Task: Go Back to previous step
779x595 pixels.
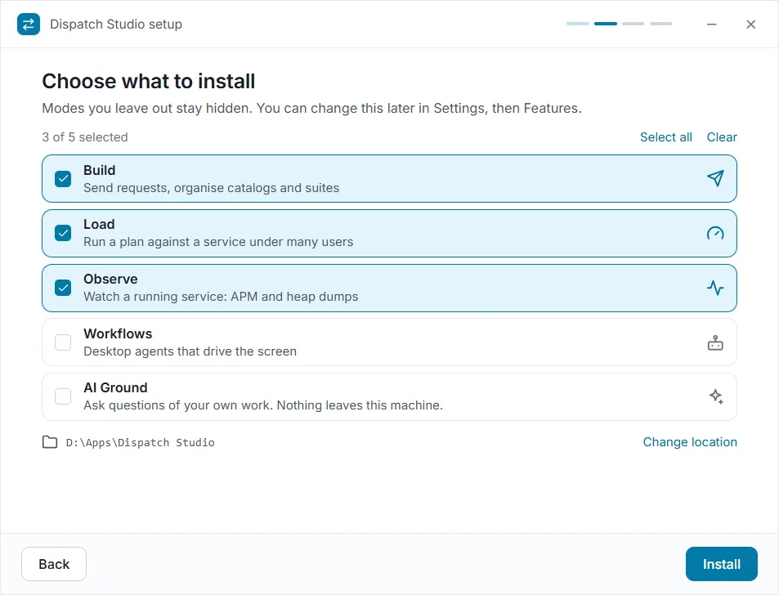Action: click(54, 564)
